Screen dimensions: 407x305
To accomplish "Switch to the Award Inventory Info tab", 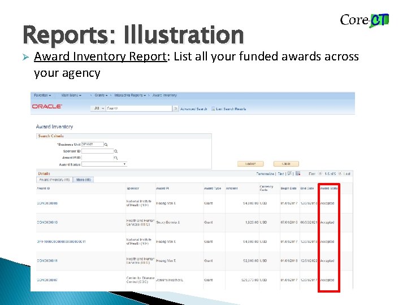I will pos(54,180).
